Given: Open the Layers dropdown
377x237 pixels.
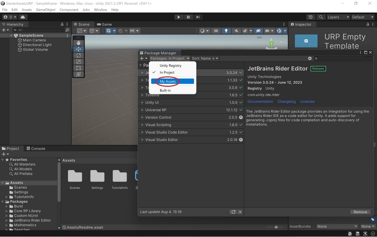Looking at the screenshot, I should tap(338, 17).
